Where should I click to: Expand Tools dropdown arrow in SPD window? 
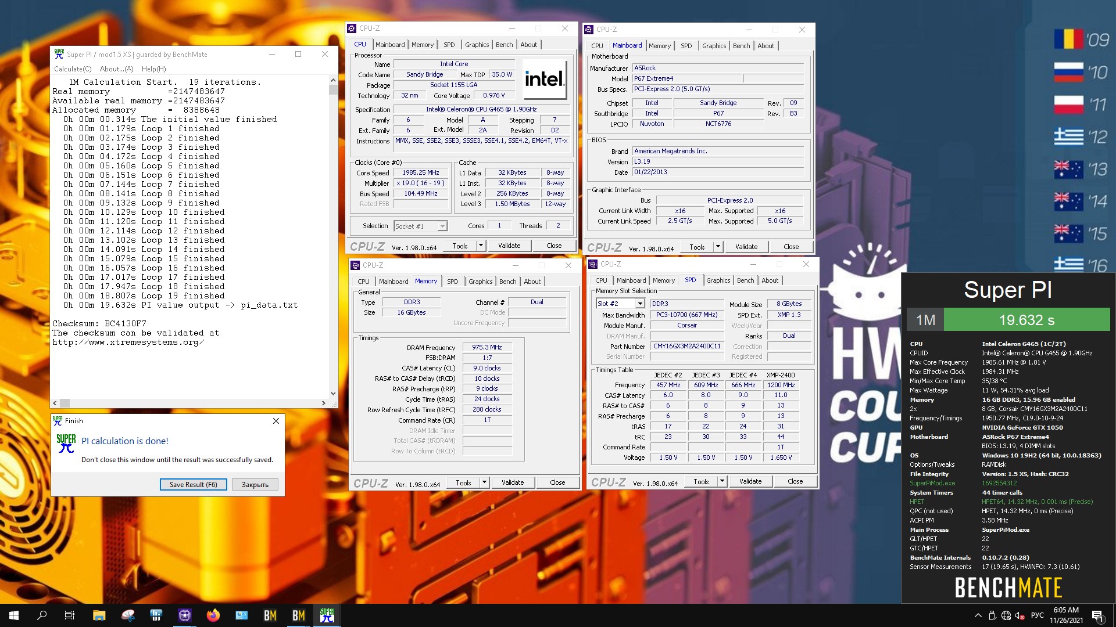722,481
